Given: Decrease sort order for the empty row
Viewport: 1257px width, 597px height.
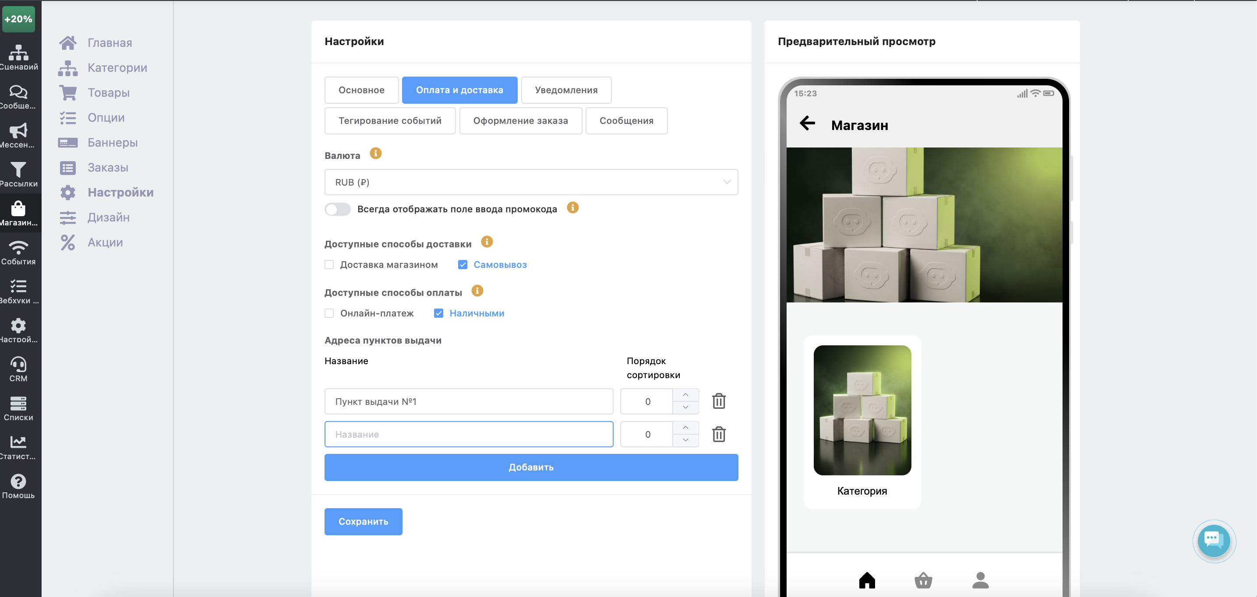Looking at the screenshot, I should (685, 440).
